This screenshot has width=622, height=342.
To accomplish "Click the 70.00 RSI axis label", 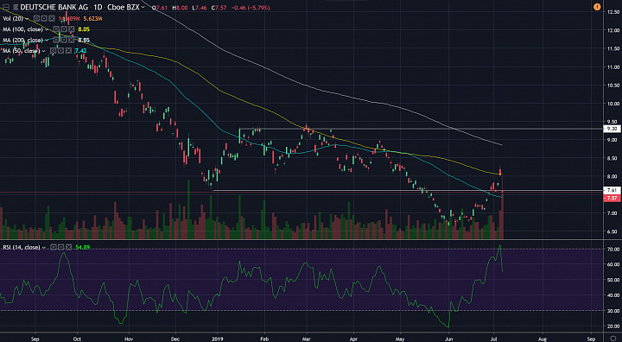I will [612, 249].
